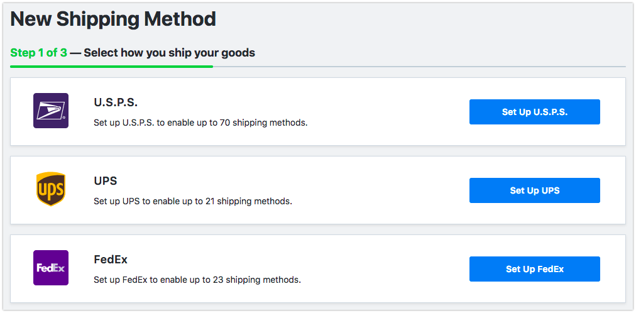Choose the UPS carrier option card
This screenshot has height=313, width=636.
(x=377, y=190)
